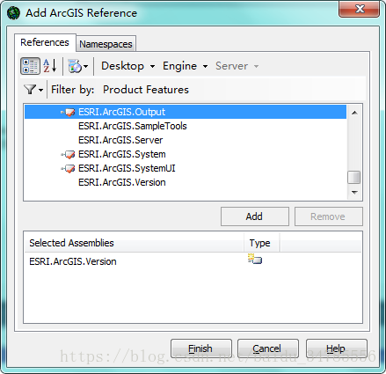Sort assemblies alphabetically with A-Z icon
The image size is (386, 374).
[50, 66]
